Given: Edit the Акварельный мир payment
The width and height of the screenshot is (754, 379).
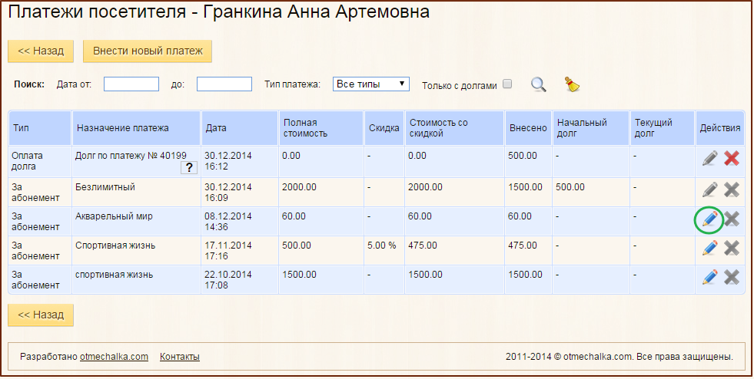Looking at the screenshot, I should pos(709,219).
